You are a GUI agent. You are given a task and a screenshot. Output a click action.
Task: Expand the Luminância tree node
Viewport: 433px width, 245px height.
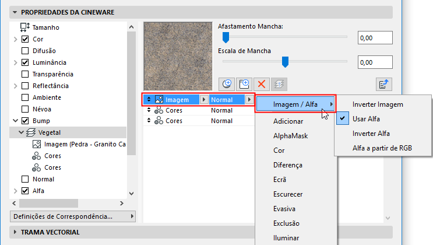point(16,63)
